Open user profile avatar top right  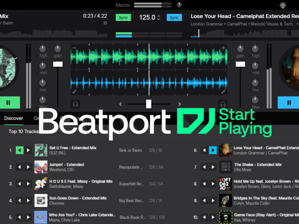point(283,5)
